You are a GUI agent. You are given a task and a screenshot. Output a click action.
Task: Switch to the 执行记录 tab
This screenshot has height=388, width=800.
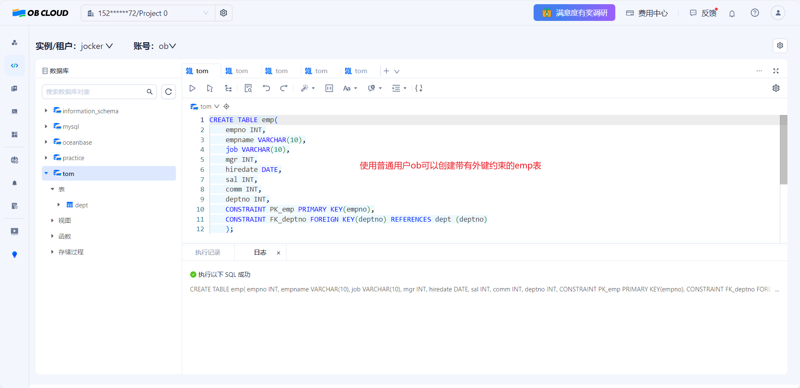click(x=208, y=253)
